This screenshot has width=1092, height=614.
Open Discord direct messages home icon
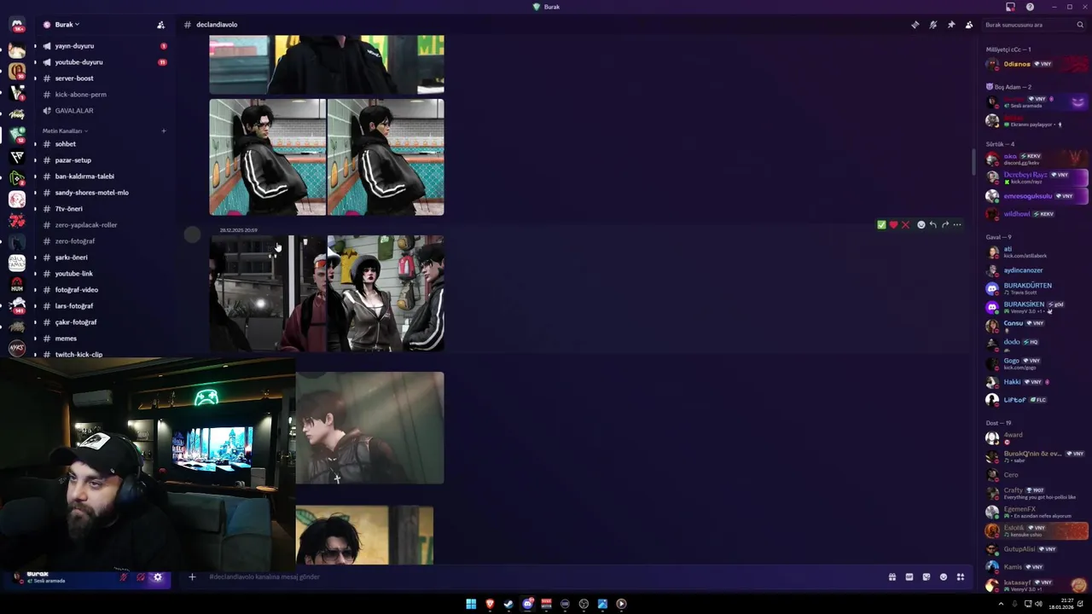(x=17, y=26)
